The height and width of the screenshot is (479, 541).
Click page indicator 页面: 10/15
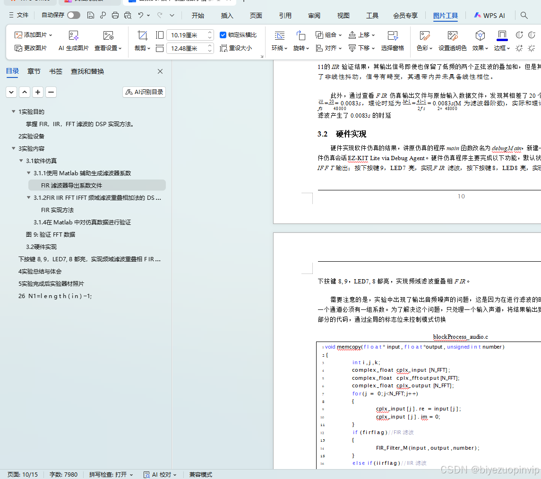(x=23, y=475)
